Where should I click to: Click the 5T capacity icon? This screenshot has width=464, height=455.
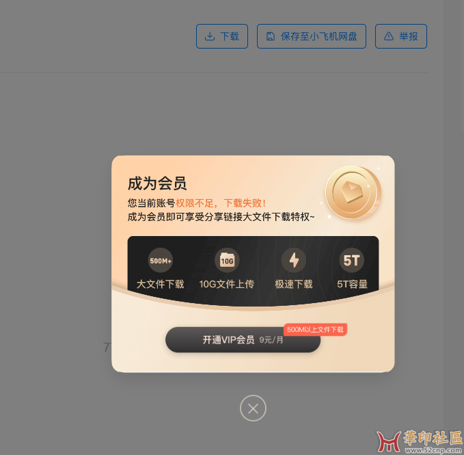(x=351, y=261)
